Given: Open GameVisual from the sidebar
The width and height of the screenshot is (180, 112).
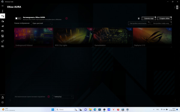Looking at the screenshot, I should pos(2,26).
